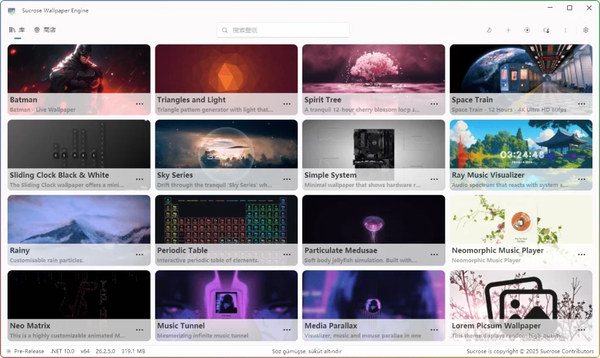Viewport: 600px width, 358px height.
Task: Click the plus icon to add a wallpaper
Action: [508, 30]
